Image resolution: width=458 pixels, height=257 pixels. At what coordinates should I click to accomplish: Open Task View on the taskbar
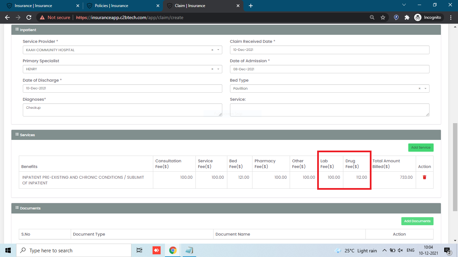pos(139,250)
